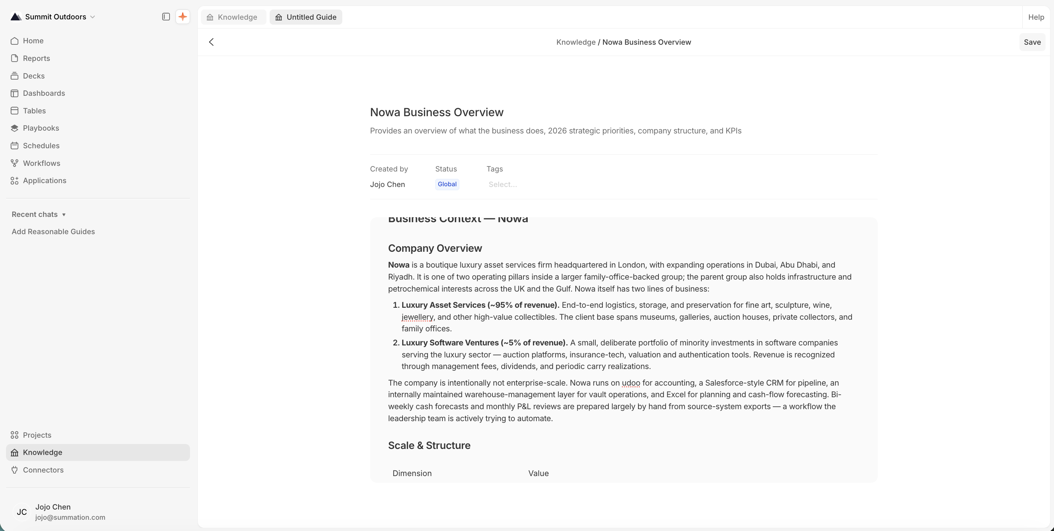Open the Home page icon in sidebar
The width and height of the screenshot is (1054, 531).
click(14, 41)
